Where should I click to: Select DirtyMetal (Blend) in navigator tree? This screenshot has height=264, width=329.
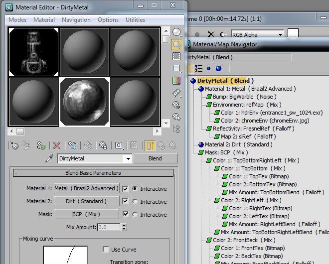click(x=225, y=81)
